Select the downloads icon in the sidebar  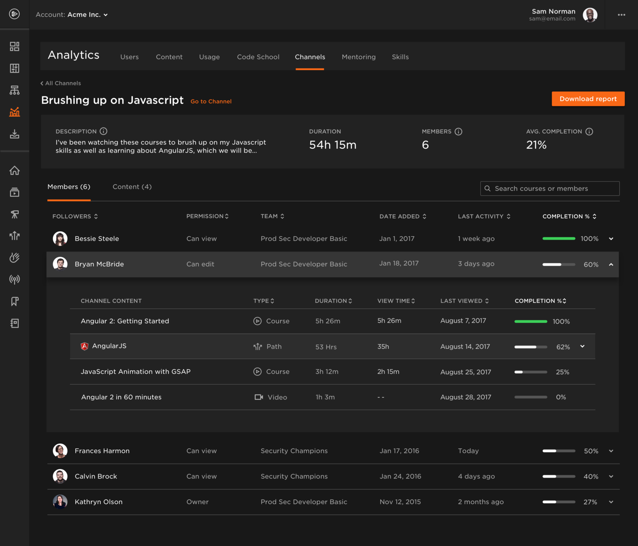point(14,134)
